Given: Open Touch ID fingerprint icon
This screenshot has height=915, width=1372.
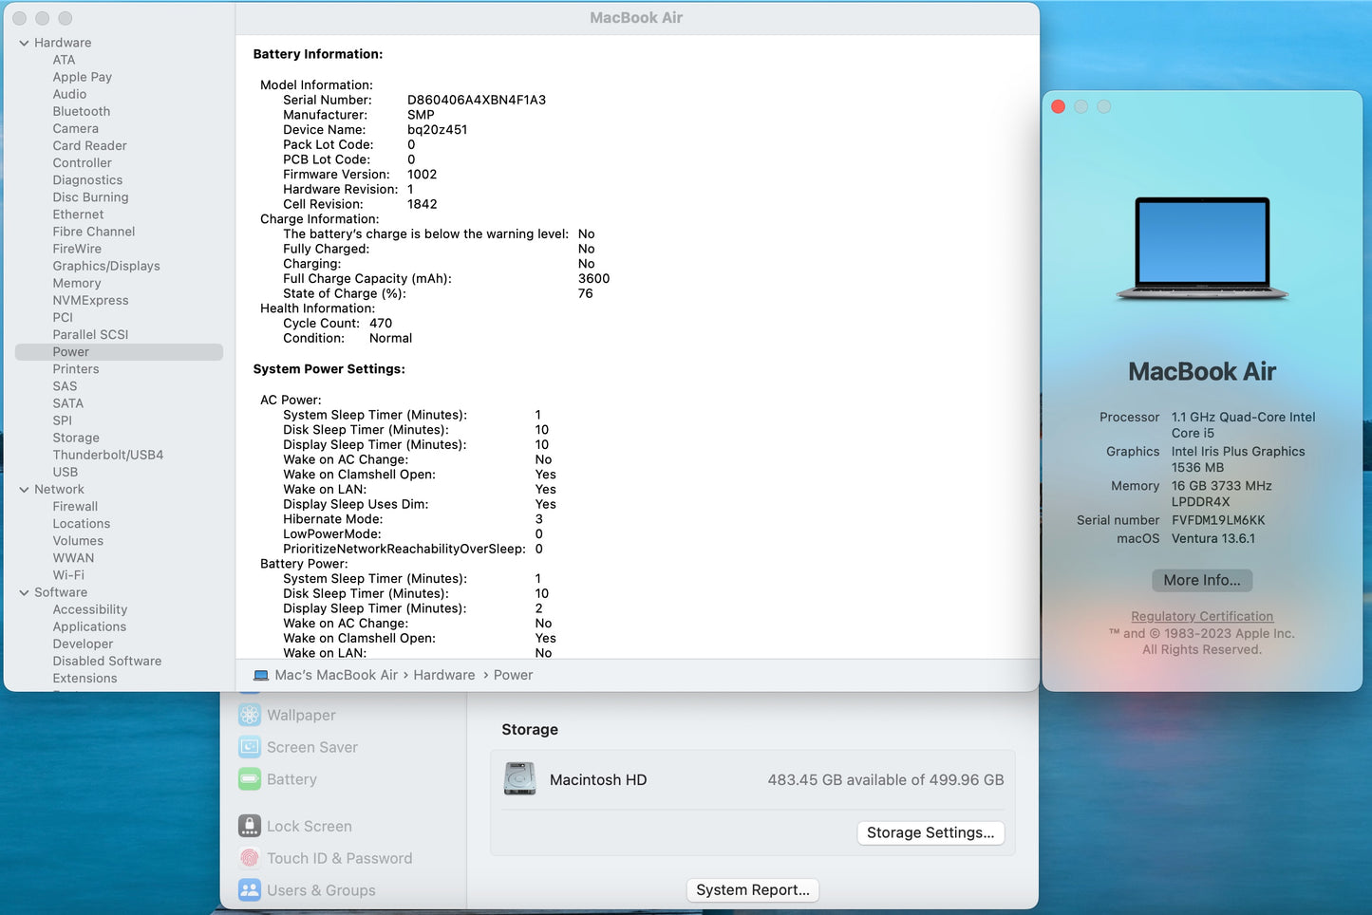Looking at the screenshot, I should [x=250, y=858].
